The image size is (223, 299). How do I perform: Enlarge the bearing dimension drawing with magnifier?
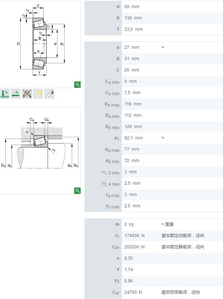point(78,84)
